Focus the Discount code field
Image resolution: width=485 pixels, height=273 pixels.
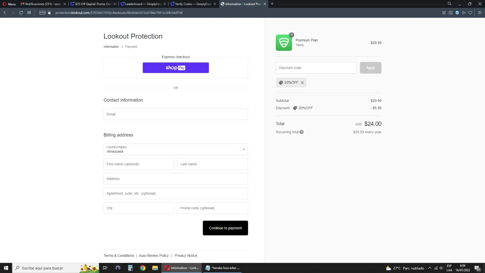point(316,68)
